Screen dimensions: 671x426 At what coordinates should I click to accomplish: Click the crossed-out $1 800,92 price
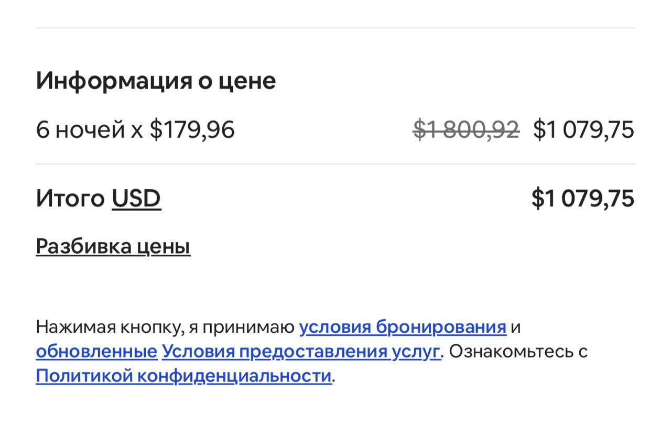[x=466, y=129]
